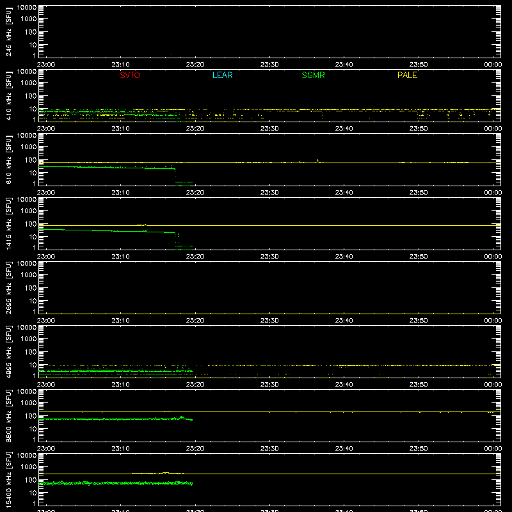Select the 8800 MHz [SFU] axis label
Screen dimensions: 512x512
8,416
